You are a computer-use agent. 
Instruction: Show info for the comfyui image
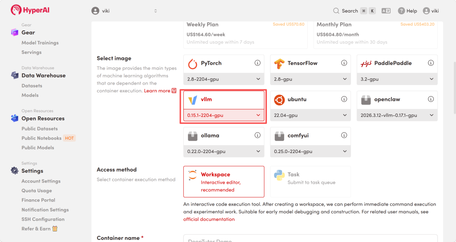pos(344,135)
